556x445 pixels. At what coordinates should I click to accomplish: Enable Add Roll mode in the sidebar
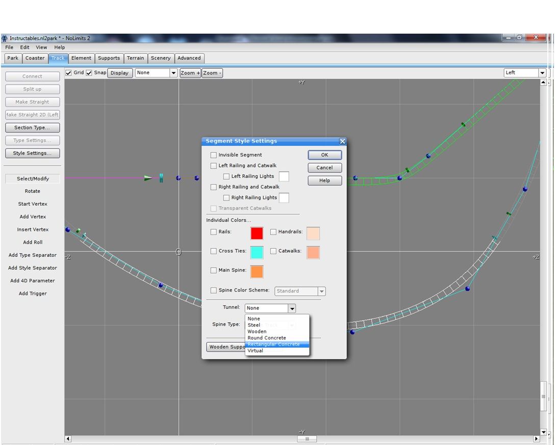(x=32, y=242)
